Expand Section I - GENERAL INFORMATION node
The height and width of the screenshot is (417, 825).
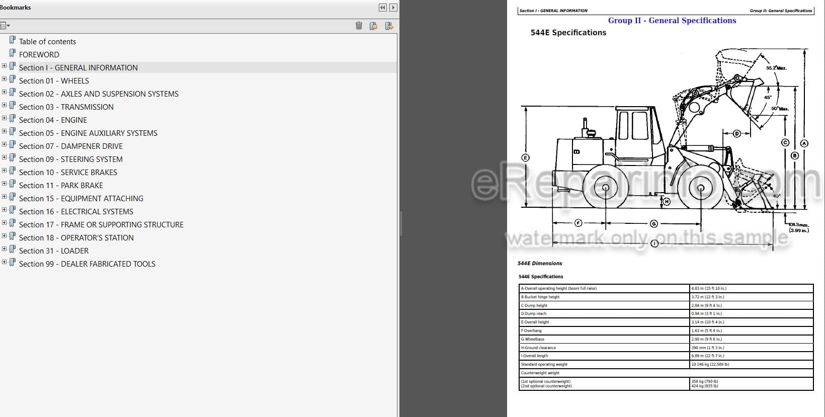(x=5, y=66)
